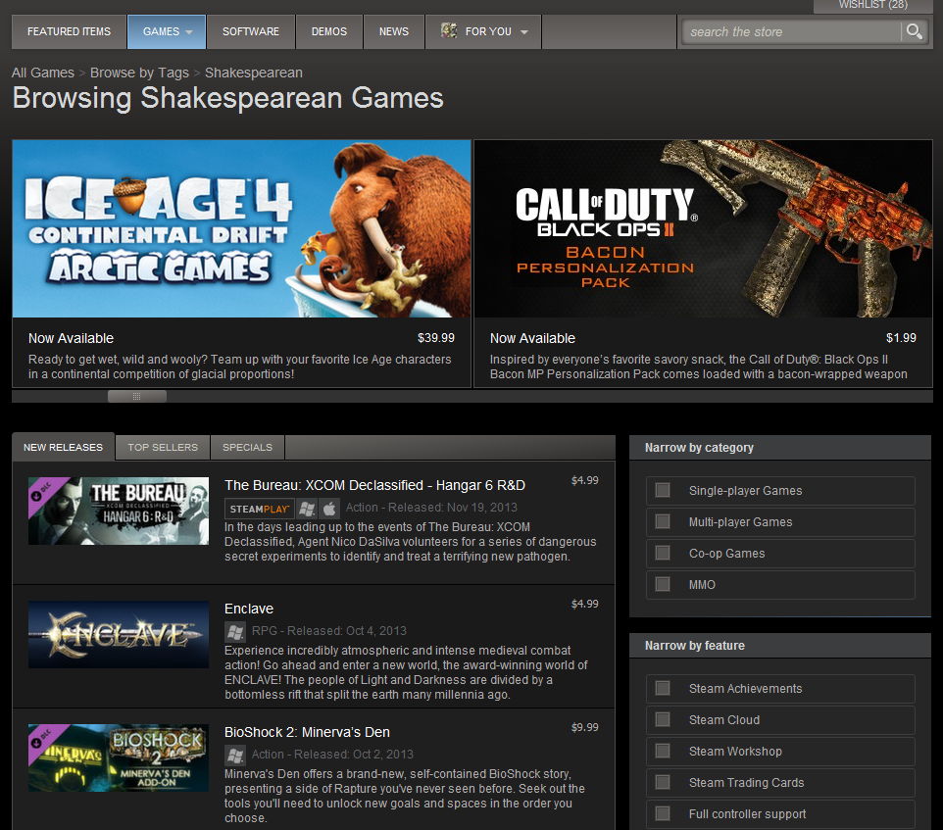Click the search magnifying glass icon
Screen dimensions: 943x830
tap(914, 31)
